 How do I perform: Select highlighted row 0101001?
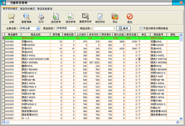point(91,38)
